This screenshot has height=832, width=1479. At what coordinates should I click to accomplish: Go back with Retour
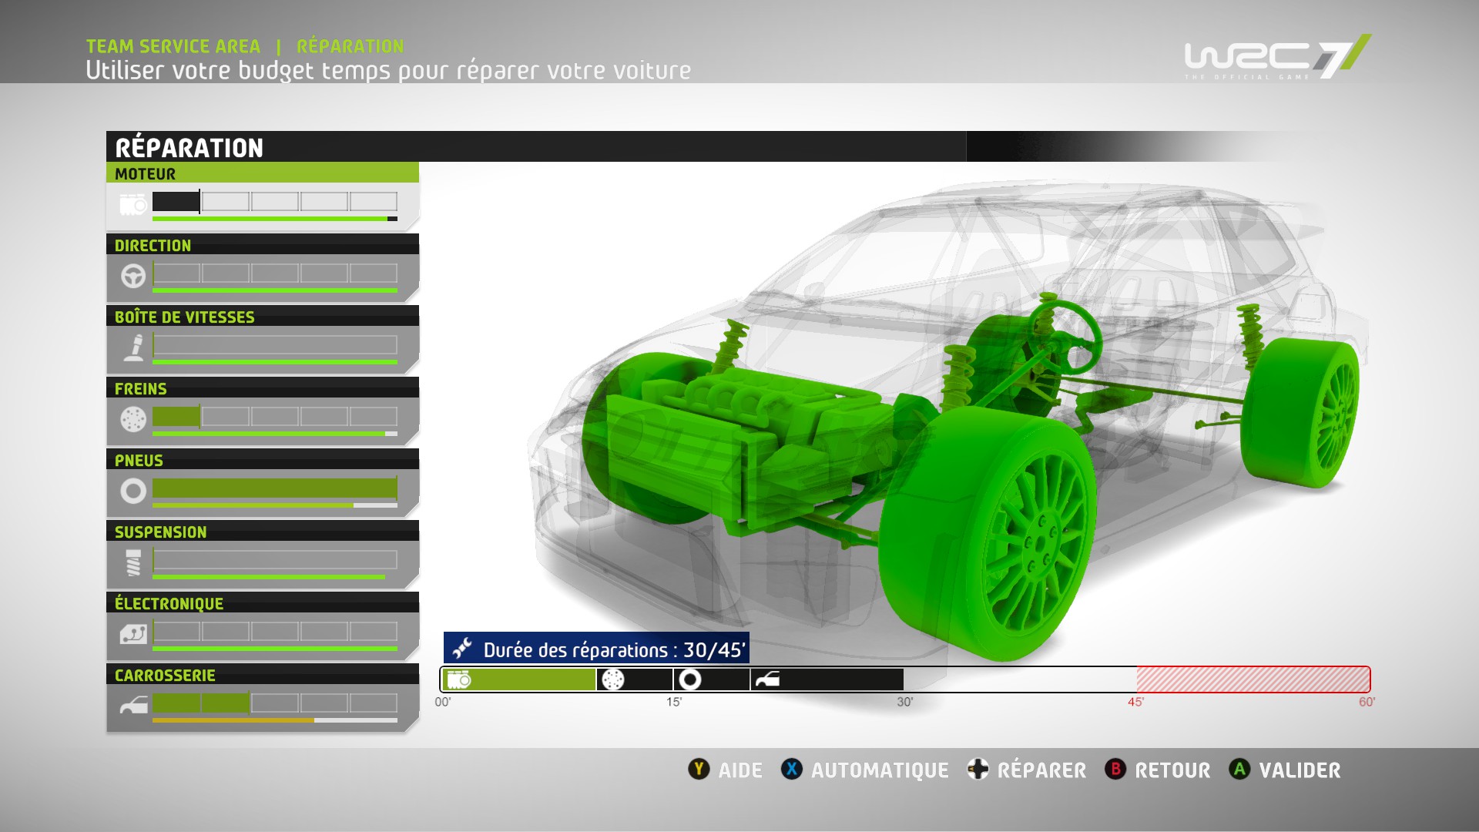(x=1172, y=770)
